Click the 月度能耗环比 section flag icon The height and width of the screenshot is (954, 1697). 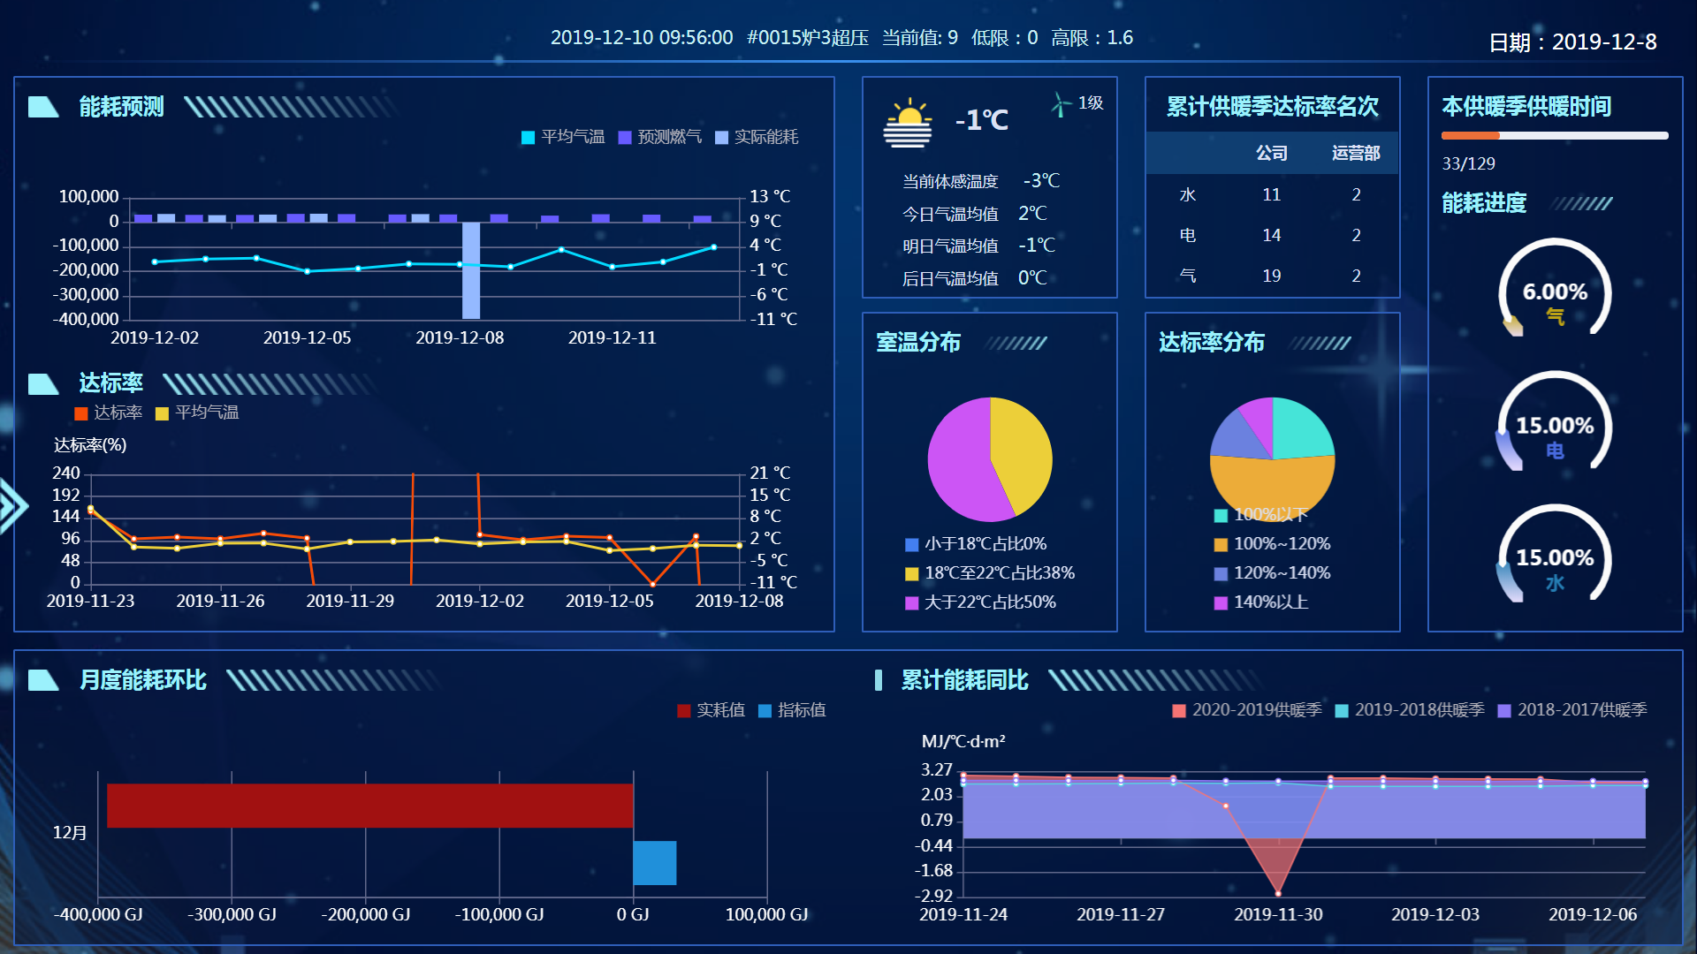42,680
